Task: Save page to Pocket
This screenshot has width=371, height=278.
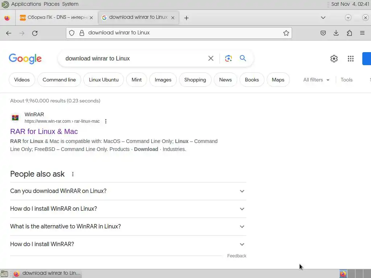Action: tap(323, 33)
